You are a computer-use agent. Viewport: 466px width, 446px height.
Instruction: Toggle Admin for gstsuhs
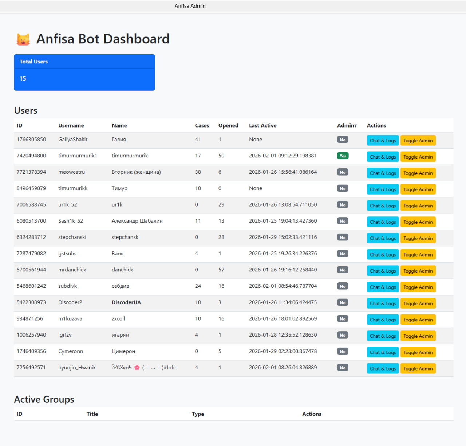(x=418, y=255)
